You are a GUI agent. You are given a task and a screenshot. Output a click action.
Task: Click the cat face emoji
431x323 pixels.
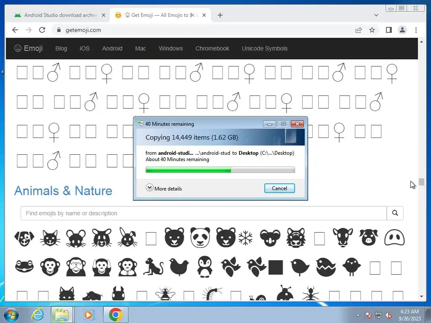click(x=50, y=238)
